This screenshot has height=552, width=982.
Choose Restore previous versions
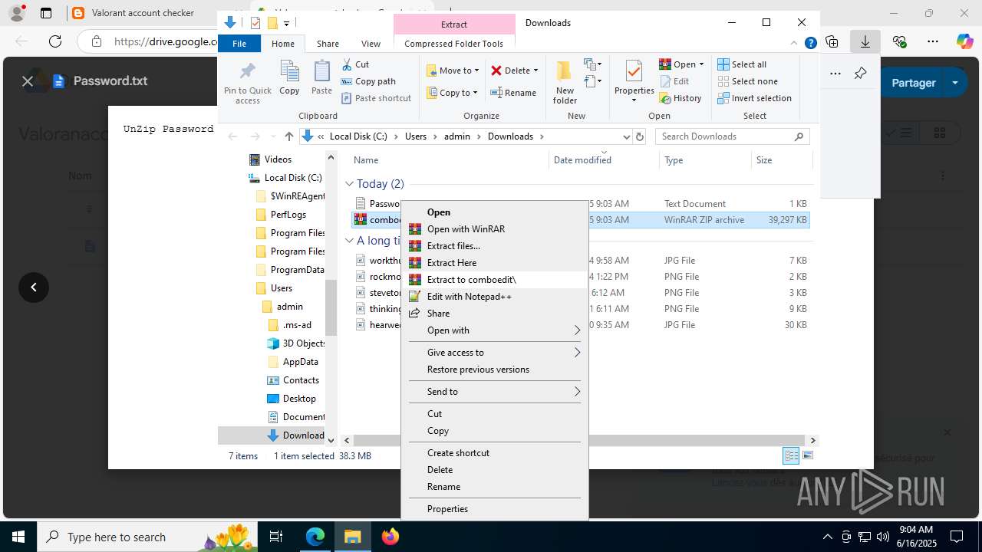point(494,370)
